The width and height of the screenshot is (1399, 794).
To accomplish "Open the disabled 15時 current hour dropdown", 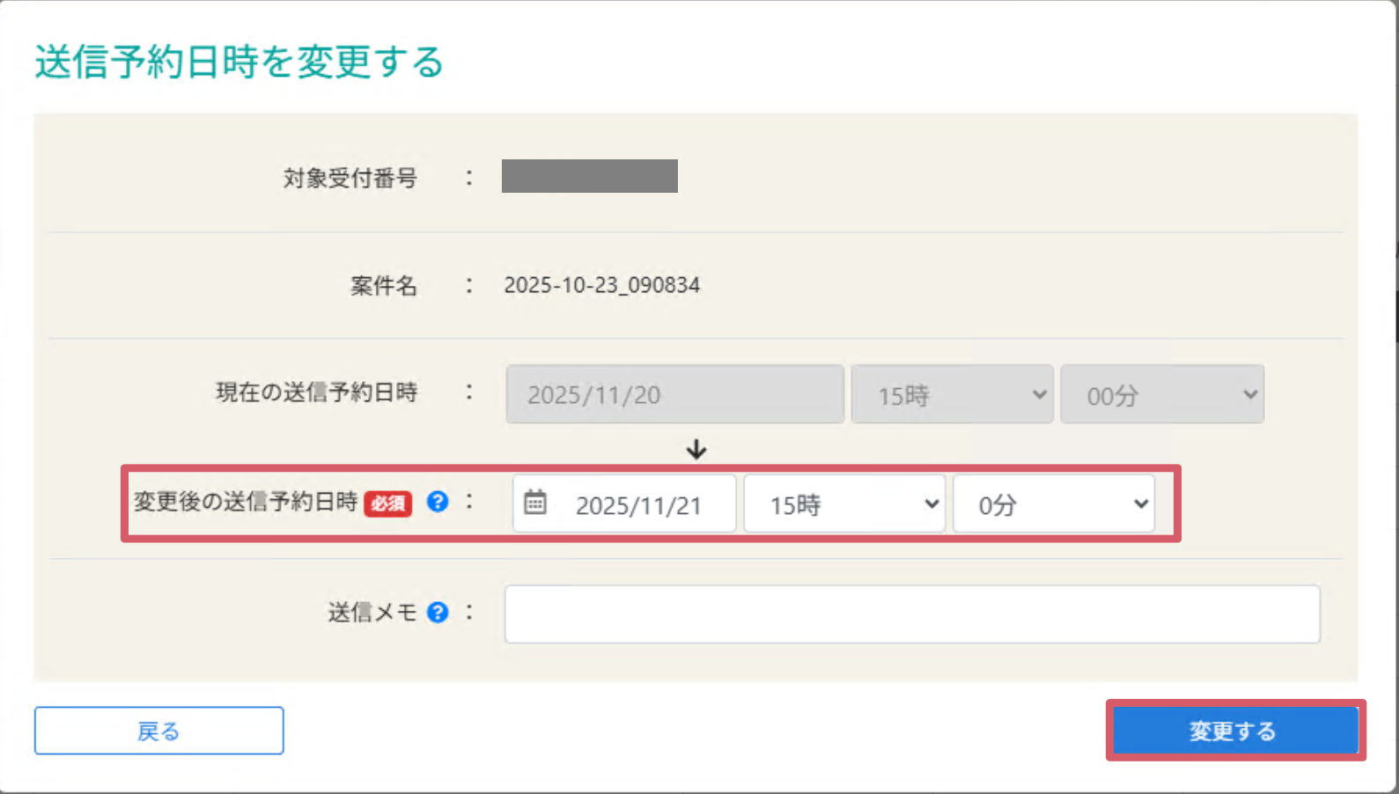I will 952,394.
